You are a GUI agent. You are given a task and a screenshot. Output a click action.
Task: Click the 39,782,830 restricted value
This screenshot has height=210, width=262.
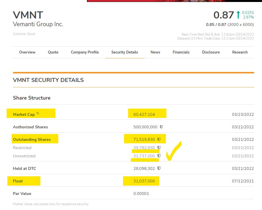(144, 148)
